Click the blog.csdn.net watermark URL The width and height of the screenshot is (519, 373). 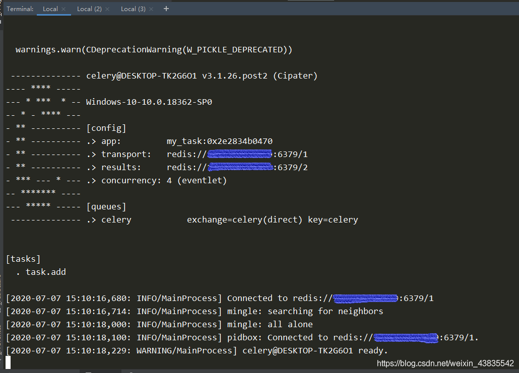[445, 363]
